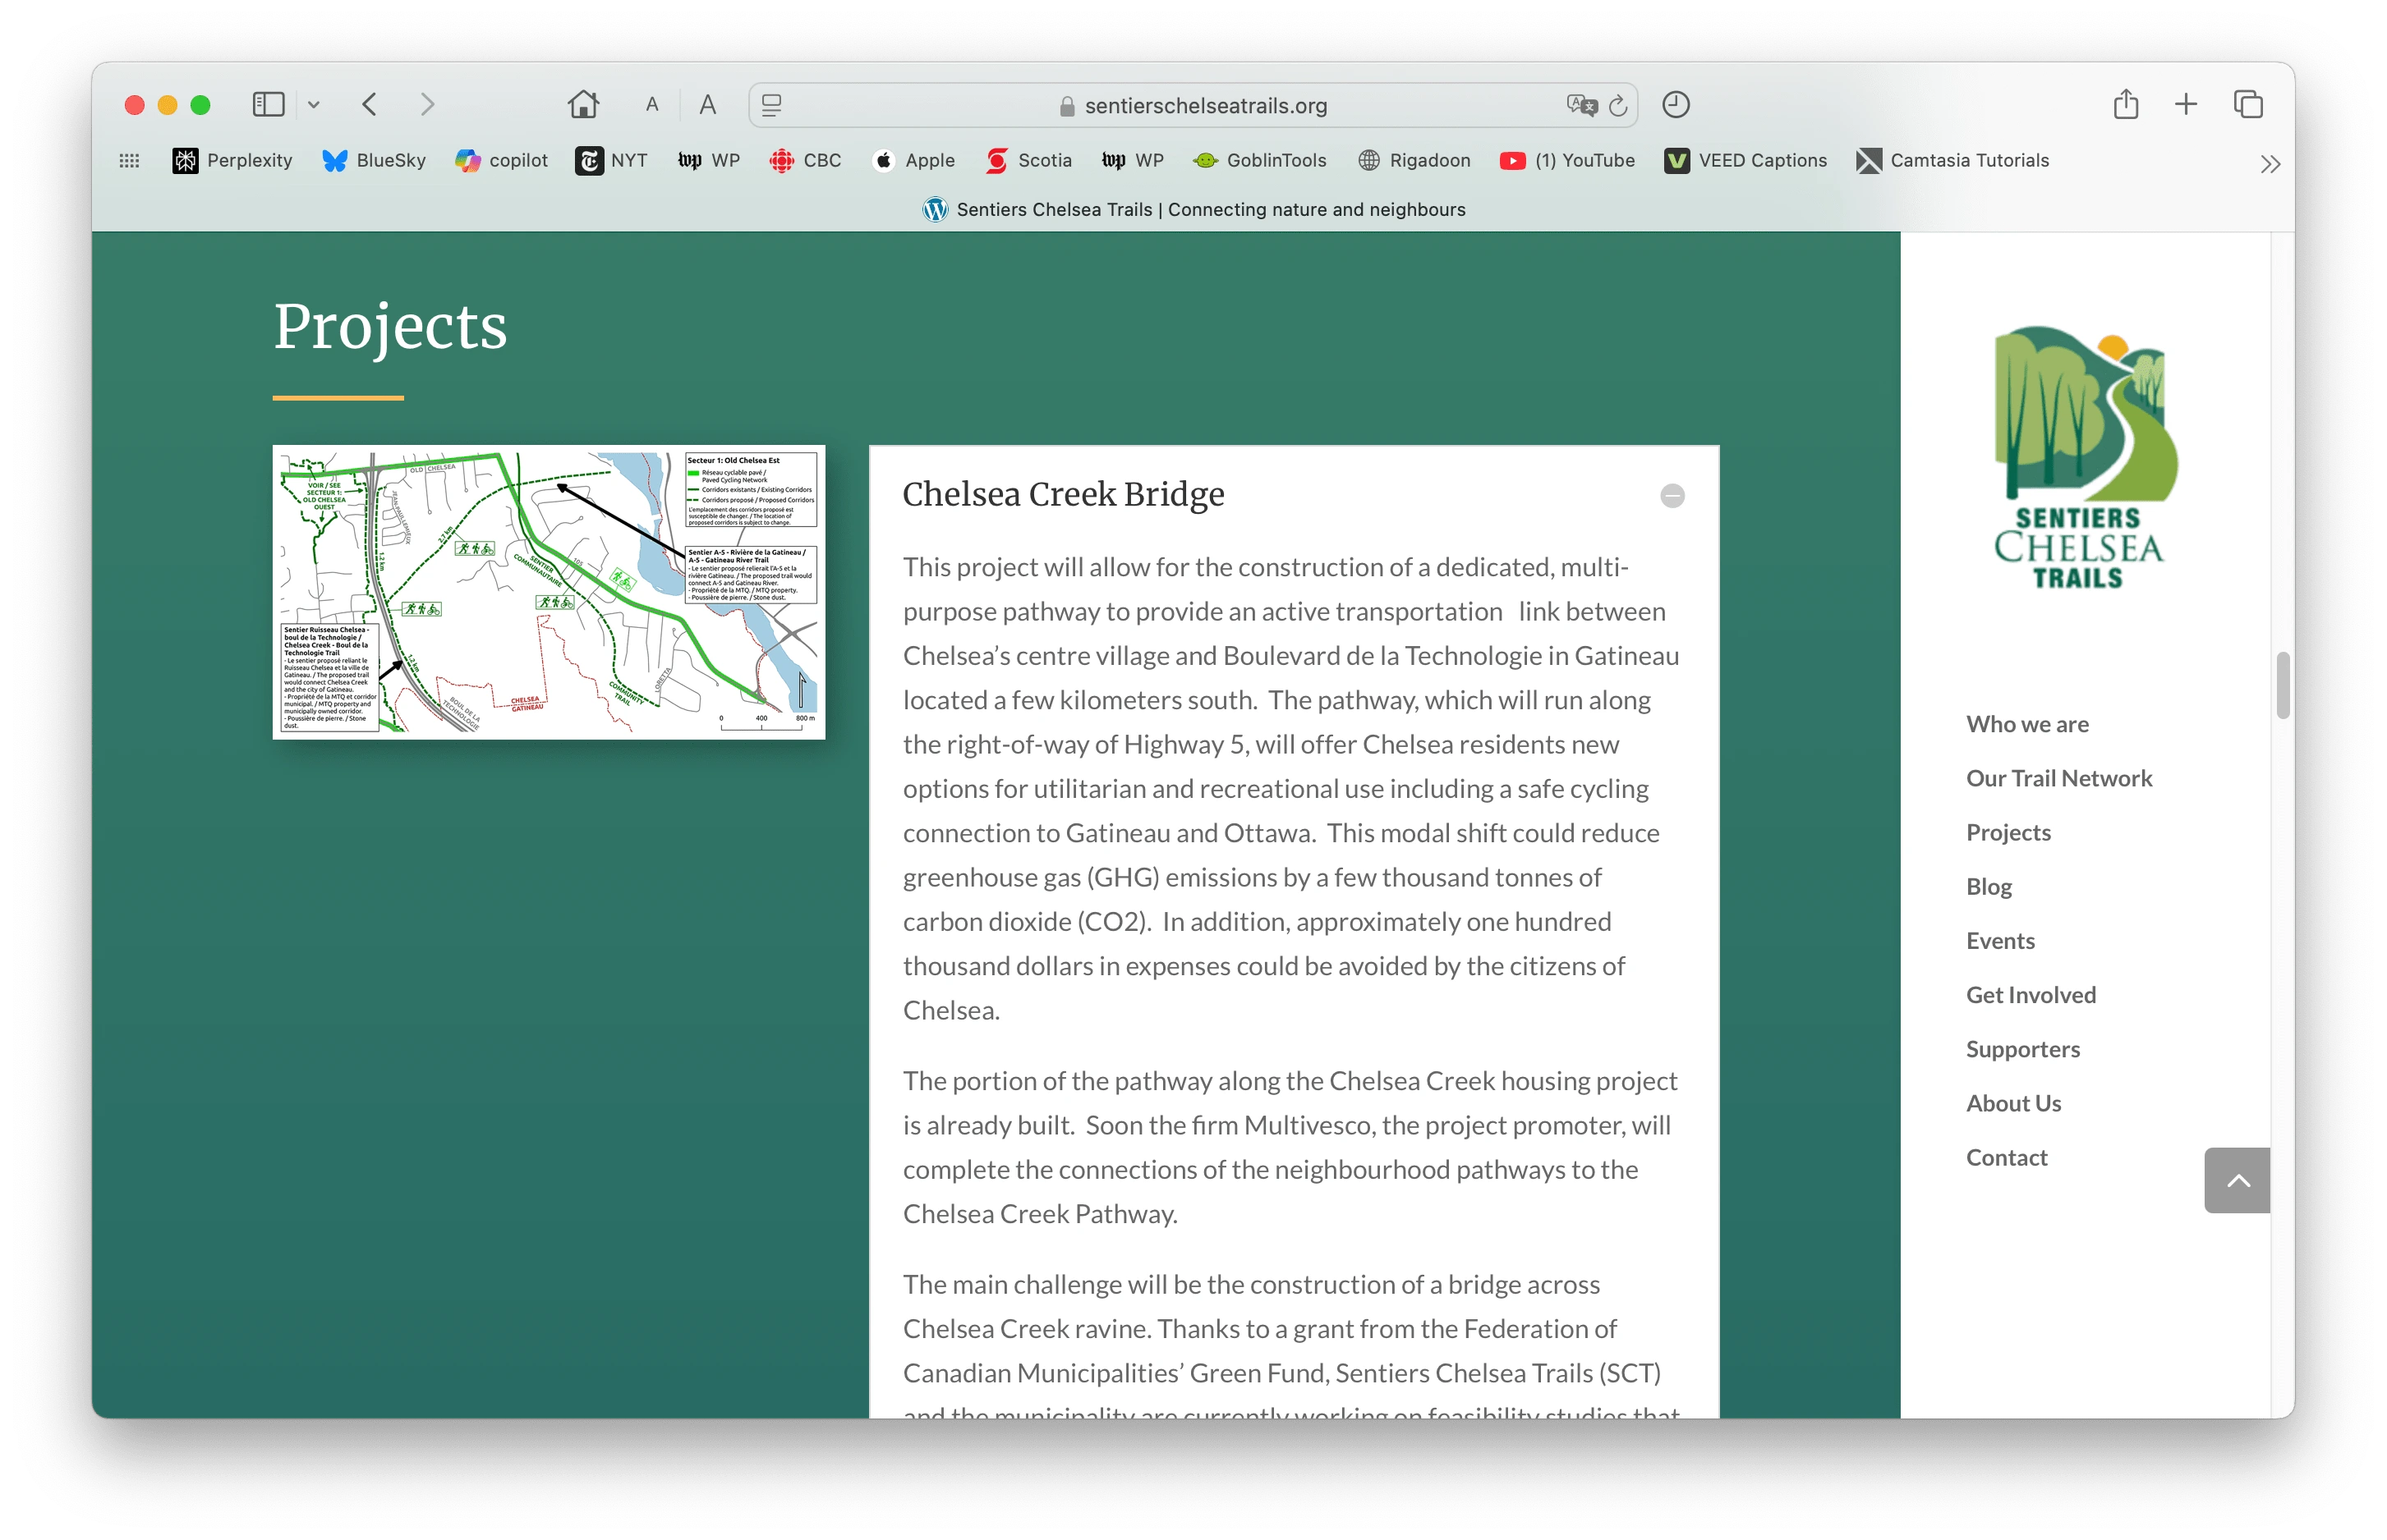Expand hidden bookmarks double chevron
This screenshot has height=1540, width=2387.
2270,164
